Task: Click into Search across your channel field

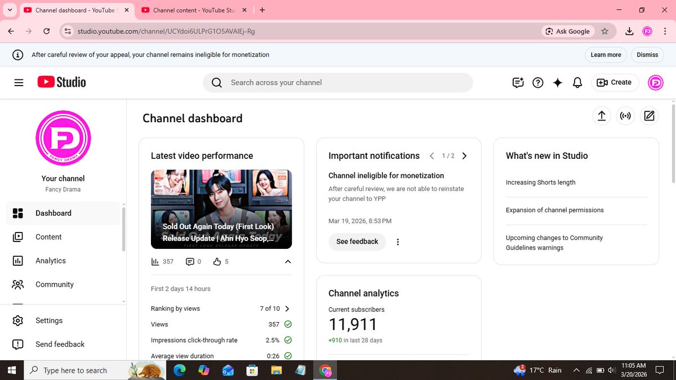Action: click(x=338, y=83)
